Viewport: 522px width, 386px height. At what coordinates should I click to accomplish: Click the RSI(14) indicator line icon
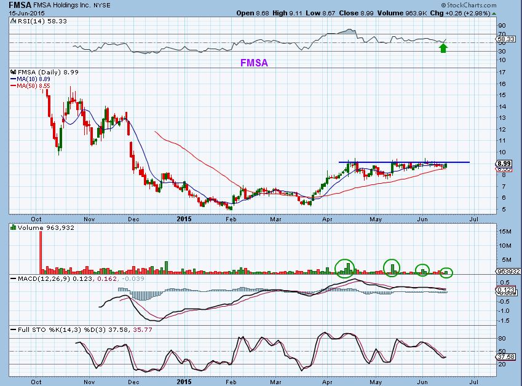tap(14, 21)
